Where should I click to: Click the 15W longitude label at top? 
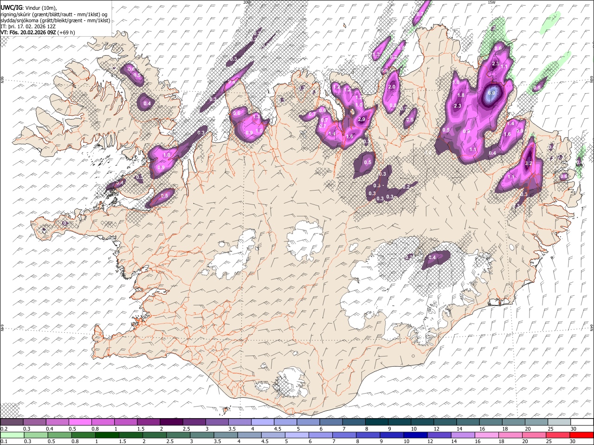click(x=491, y=2)
